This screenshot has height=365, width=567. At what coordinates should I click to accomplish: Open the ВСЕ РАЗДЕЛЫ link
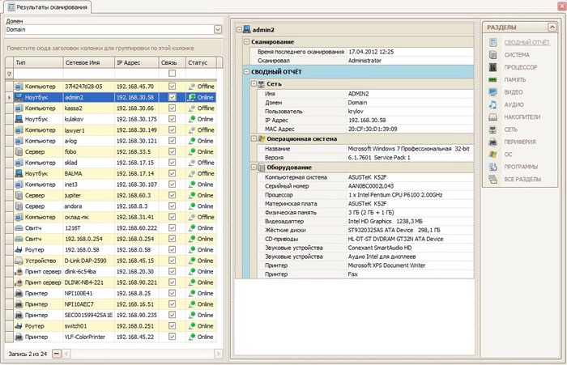coord(521,178)
